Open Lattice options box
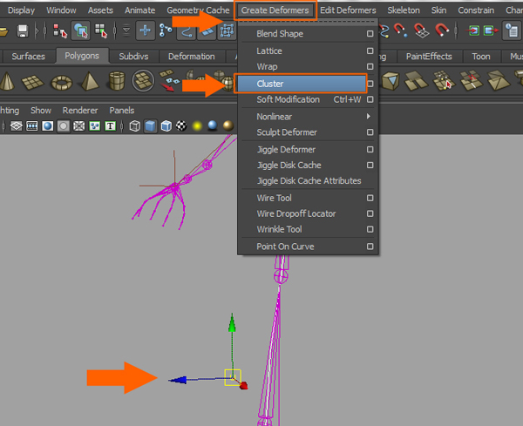523x426 pixels. (x=370, y=51)
